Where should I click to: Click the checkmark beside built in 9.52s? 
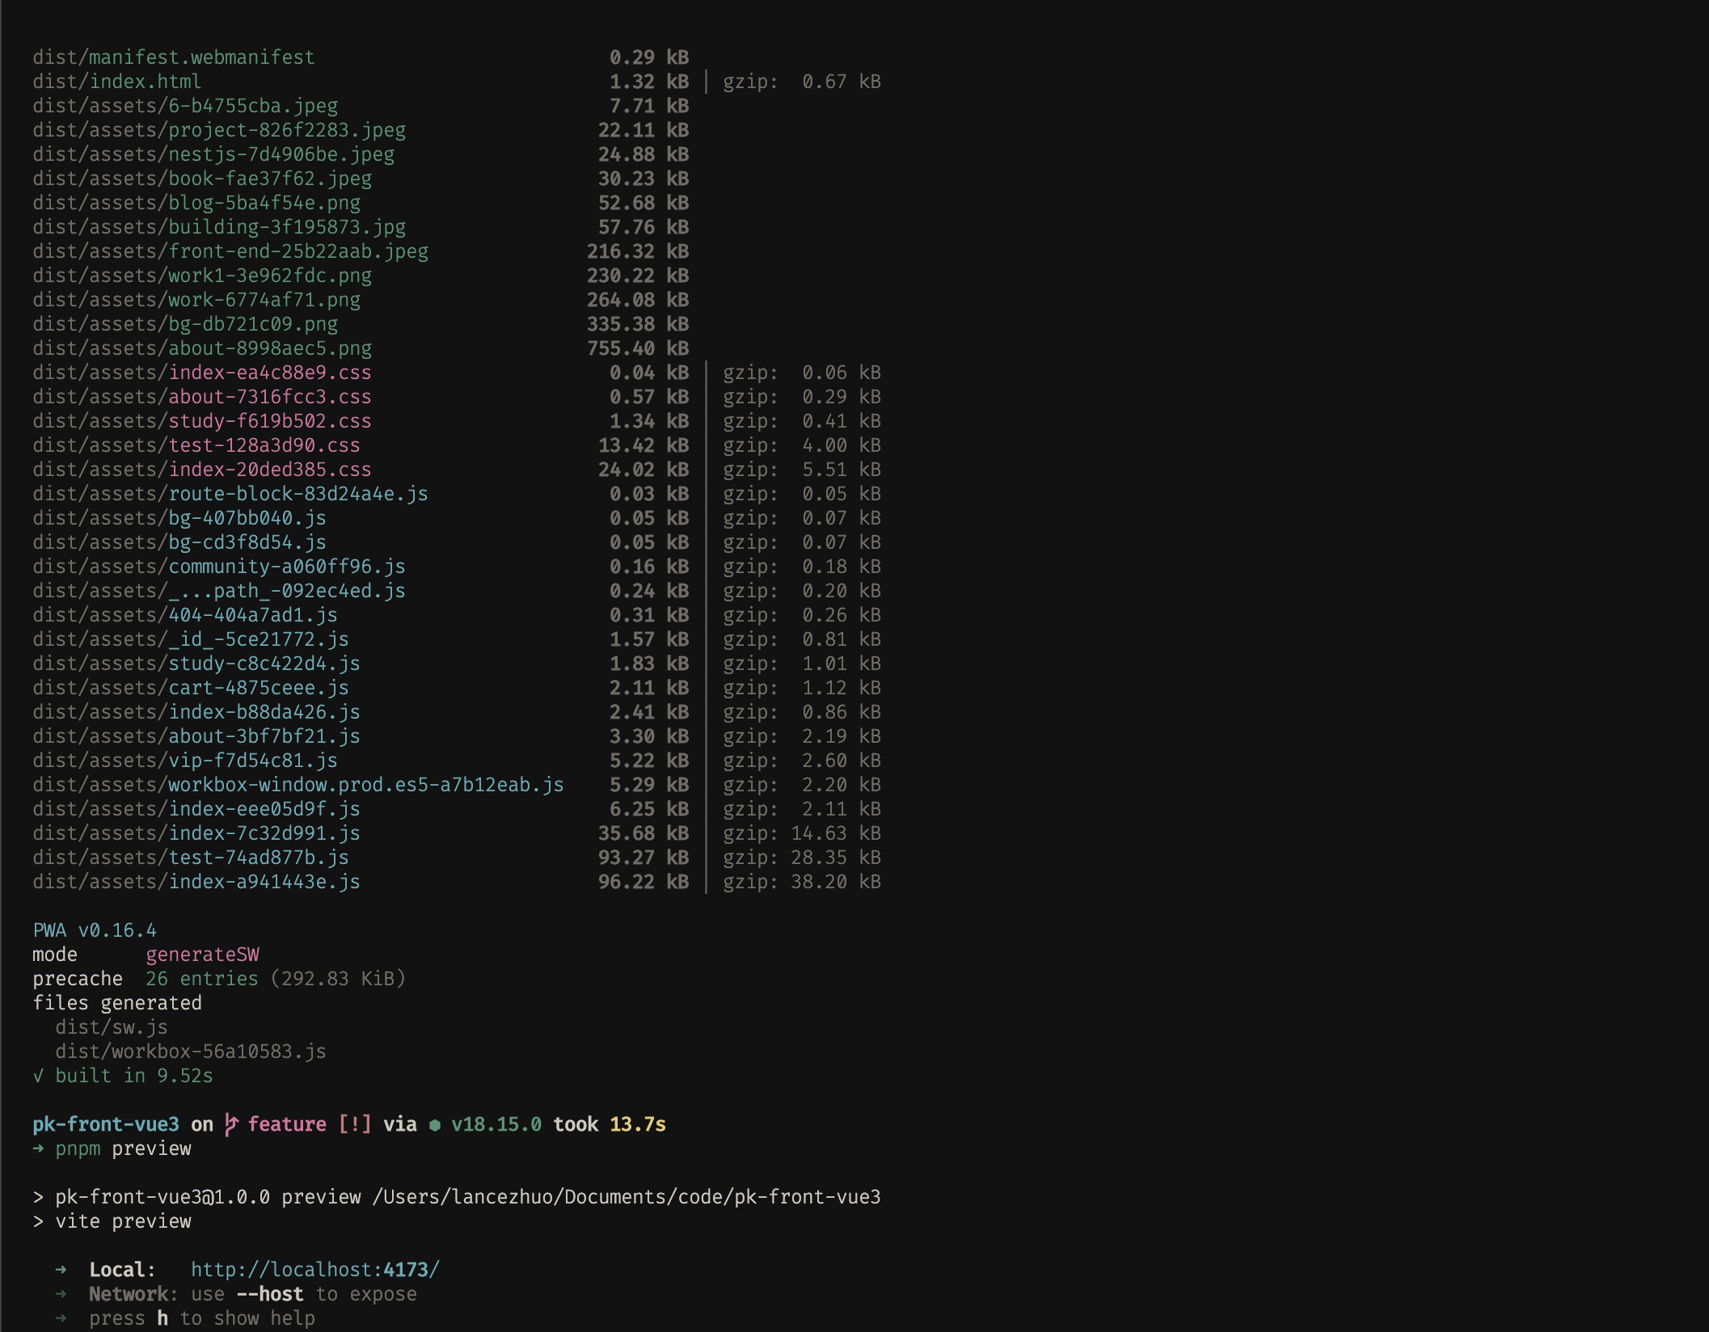(x=38, y=1076)
